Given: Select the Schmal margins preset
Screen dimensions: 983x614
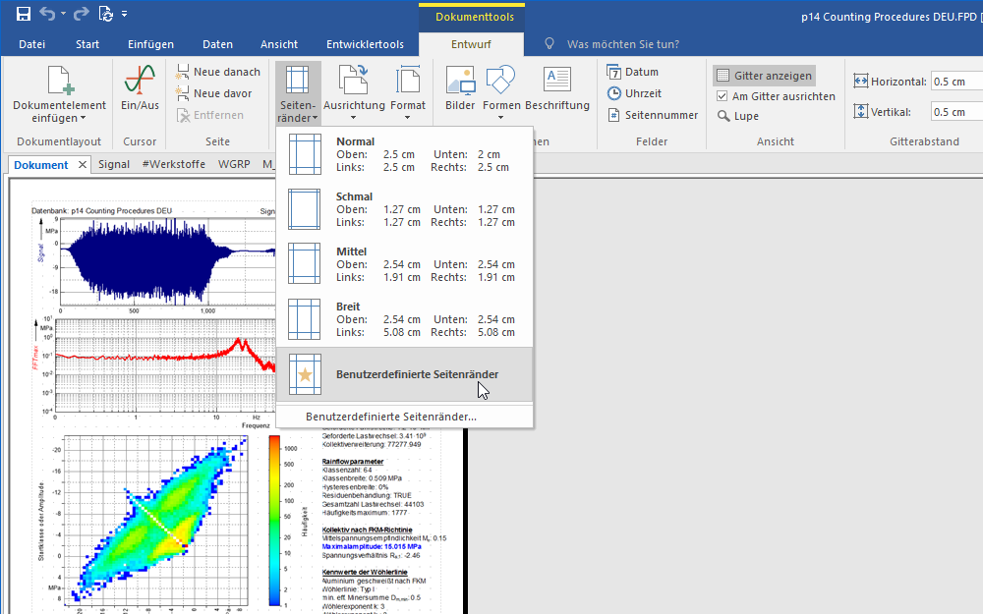Looking at the screenshot, I should coord(404,209).
